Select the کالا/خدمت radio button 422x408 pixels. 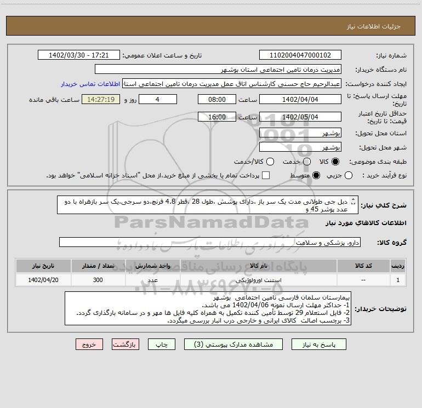click(x=270, y=162)
